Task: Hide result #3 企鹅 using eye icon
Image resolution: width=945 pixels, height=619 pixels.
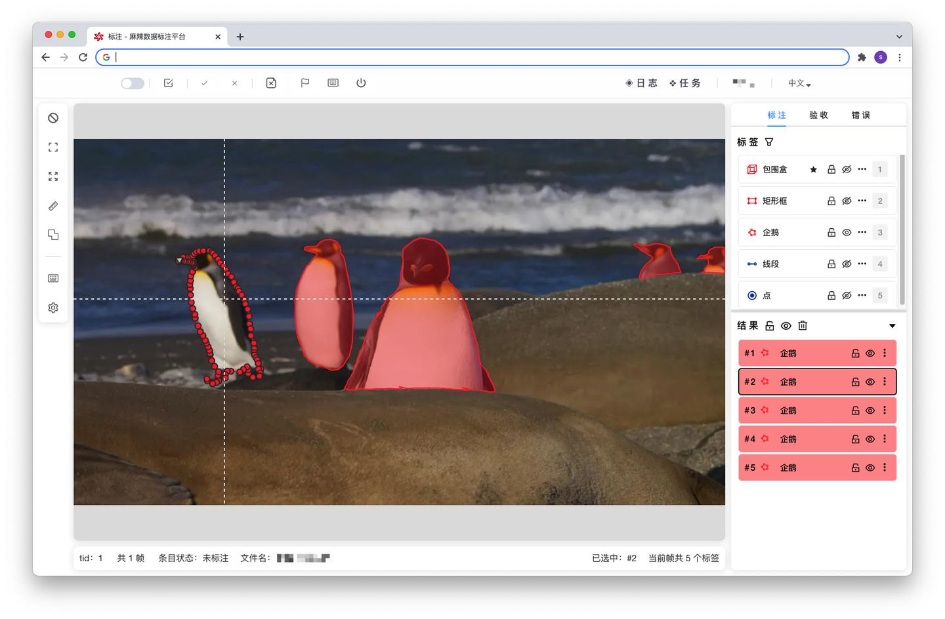Action: coord(870,410)
